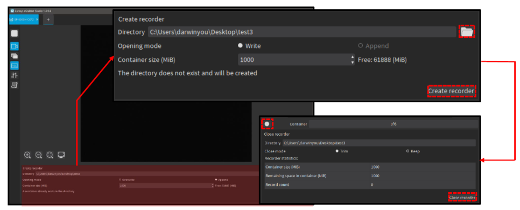Image resolution: width=520 pixels, height=210 pixels.
Task: Click the Directory field in enlarged Create recorder
Action: tap(302, 32)
